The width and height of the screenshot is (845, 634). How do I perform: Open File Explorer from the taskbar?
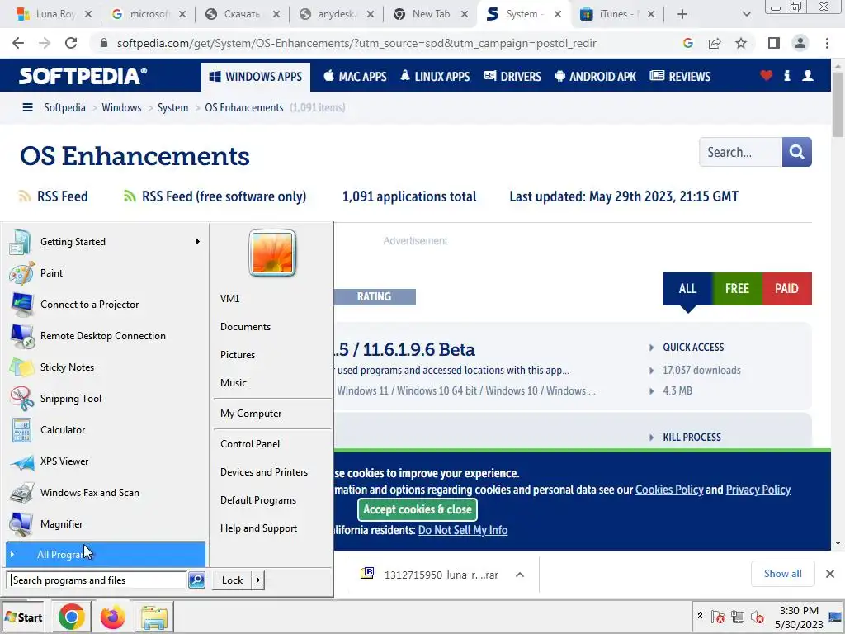coord(154,617)
